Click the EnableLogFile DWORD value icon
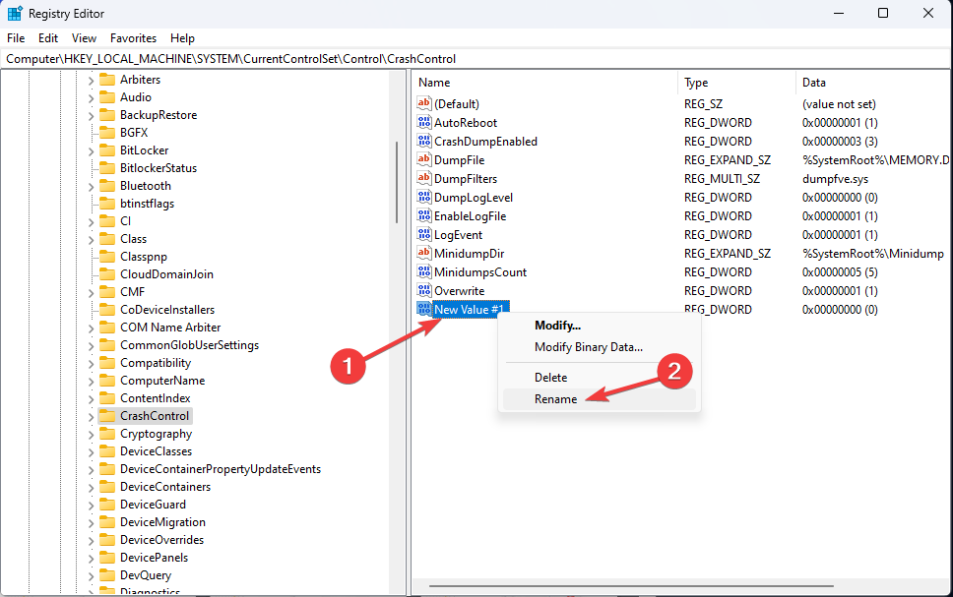 (x=423, y=215)
